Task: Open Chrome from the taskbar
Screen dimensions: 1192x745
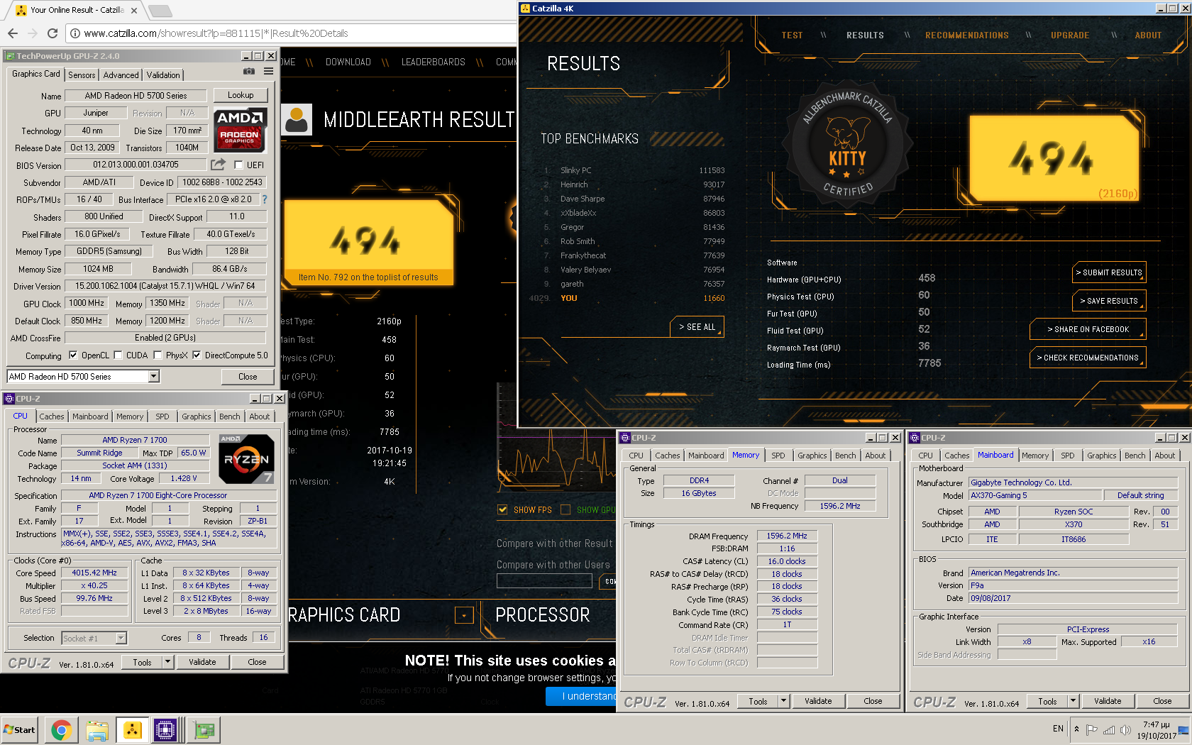Action: (61, 729)
